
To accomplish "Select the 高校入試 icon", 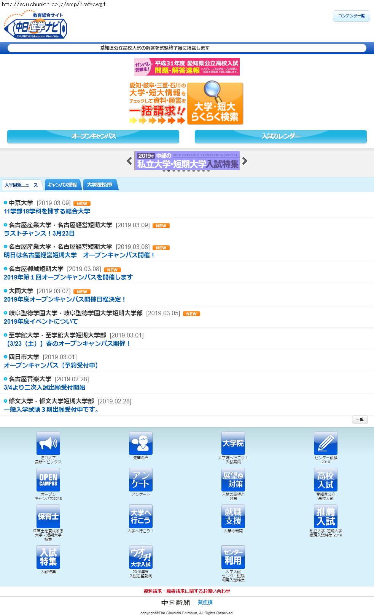I will pos(325,480).
